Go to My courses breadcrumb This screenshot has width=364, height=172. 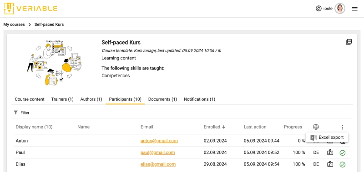coord(14,25)
